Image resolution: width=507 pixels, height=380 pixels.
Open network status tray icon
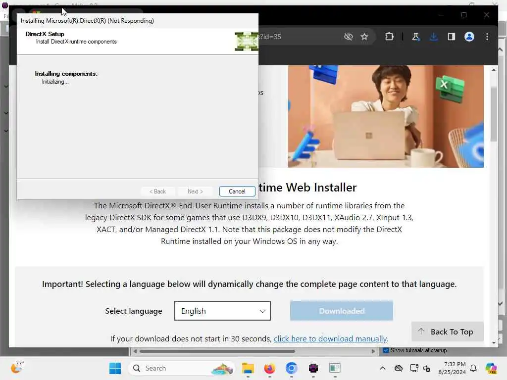(x=414, y=368)
